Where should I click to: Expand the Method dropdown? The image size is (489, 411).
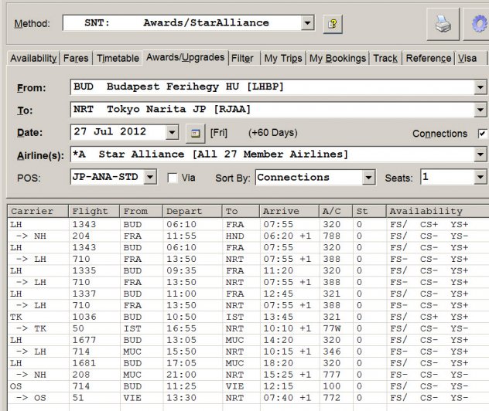pos(308,23)
